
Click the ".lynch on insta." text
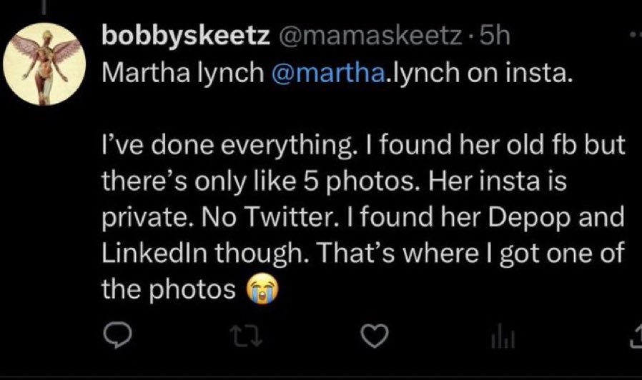pyautogui.click(x=478, y=74)
